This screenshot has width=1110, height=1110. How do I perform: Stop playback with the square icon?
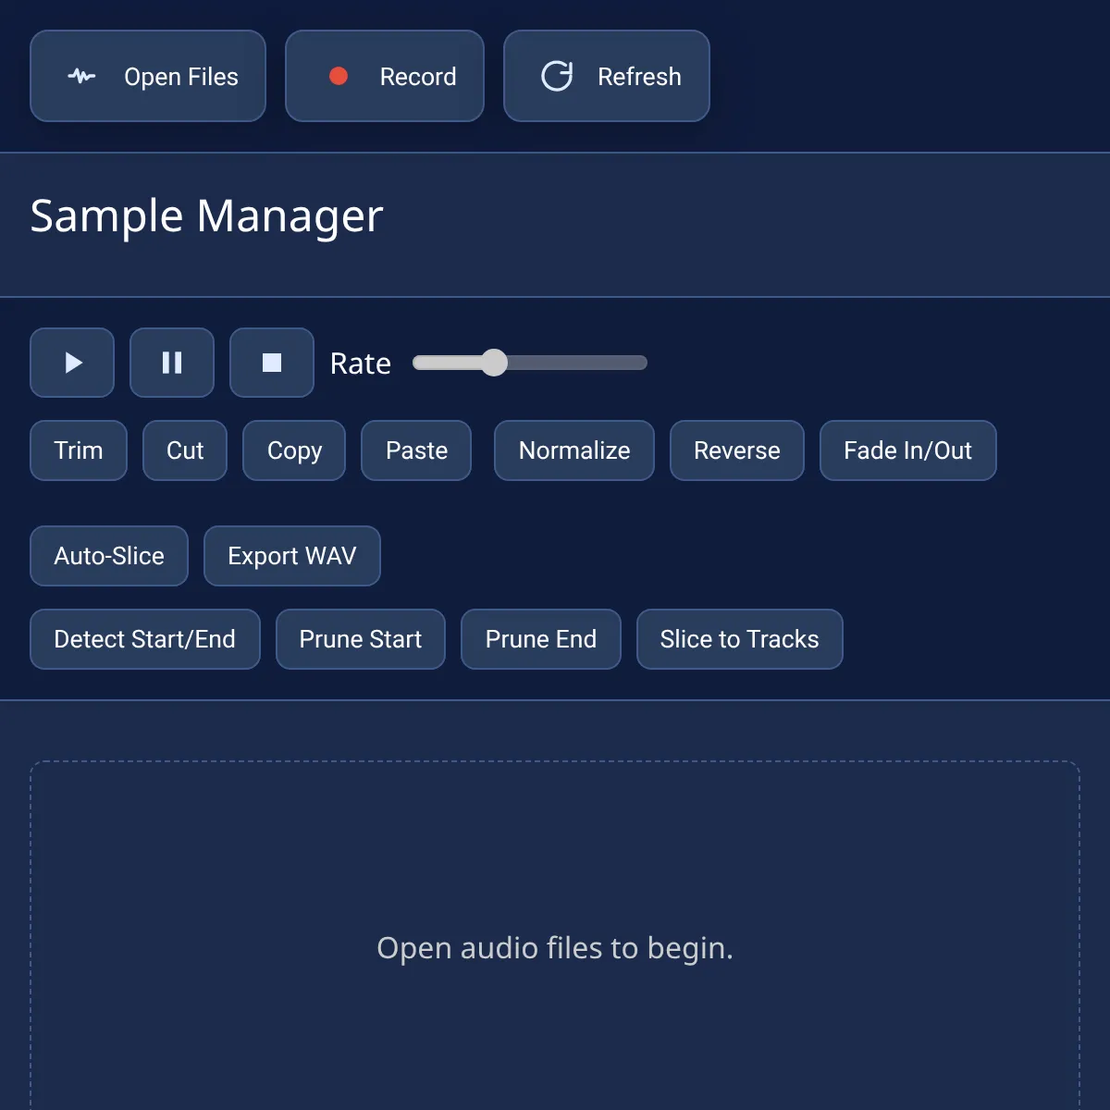272,363
